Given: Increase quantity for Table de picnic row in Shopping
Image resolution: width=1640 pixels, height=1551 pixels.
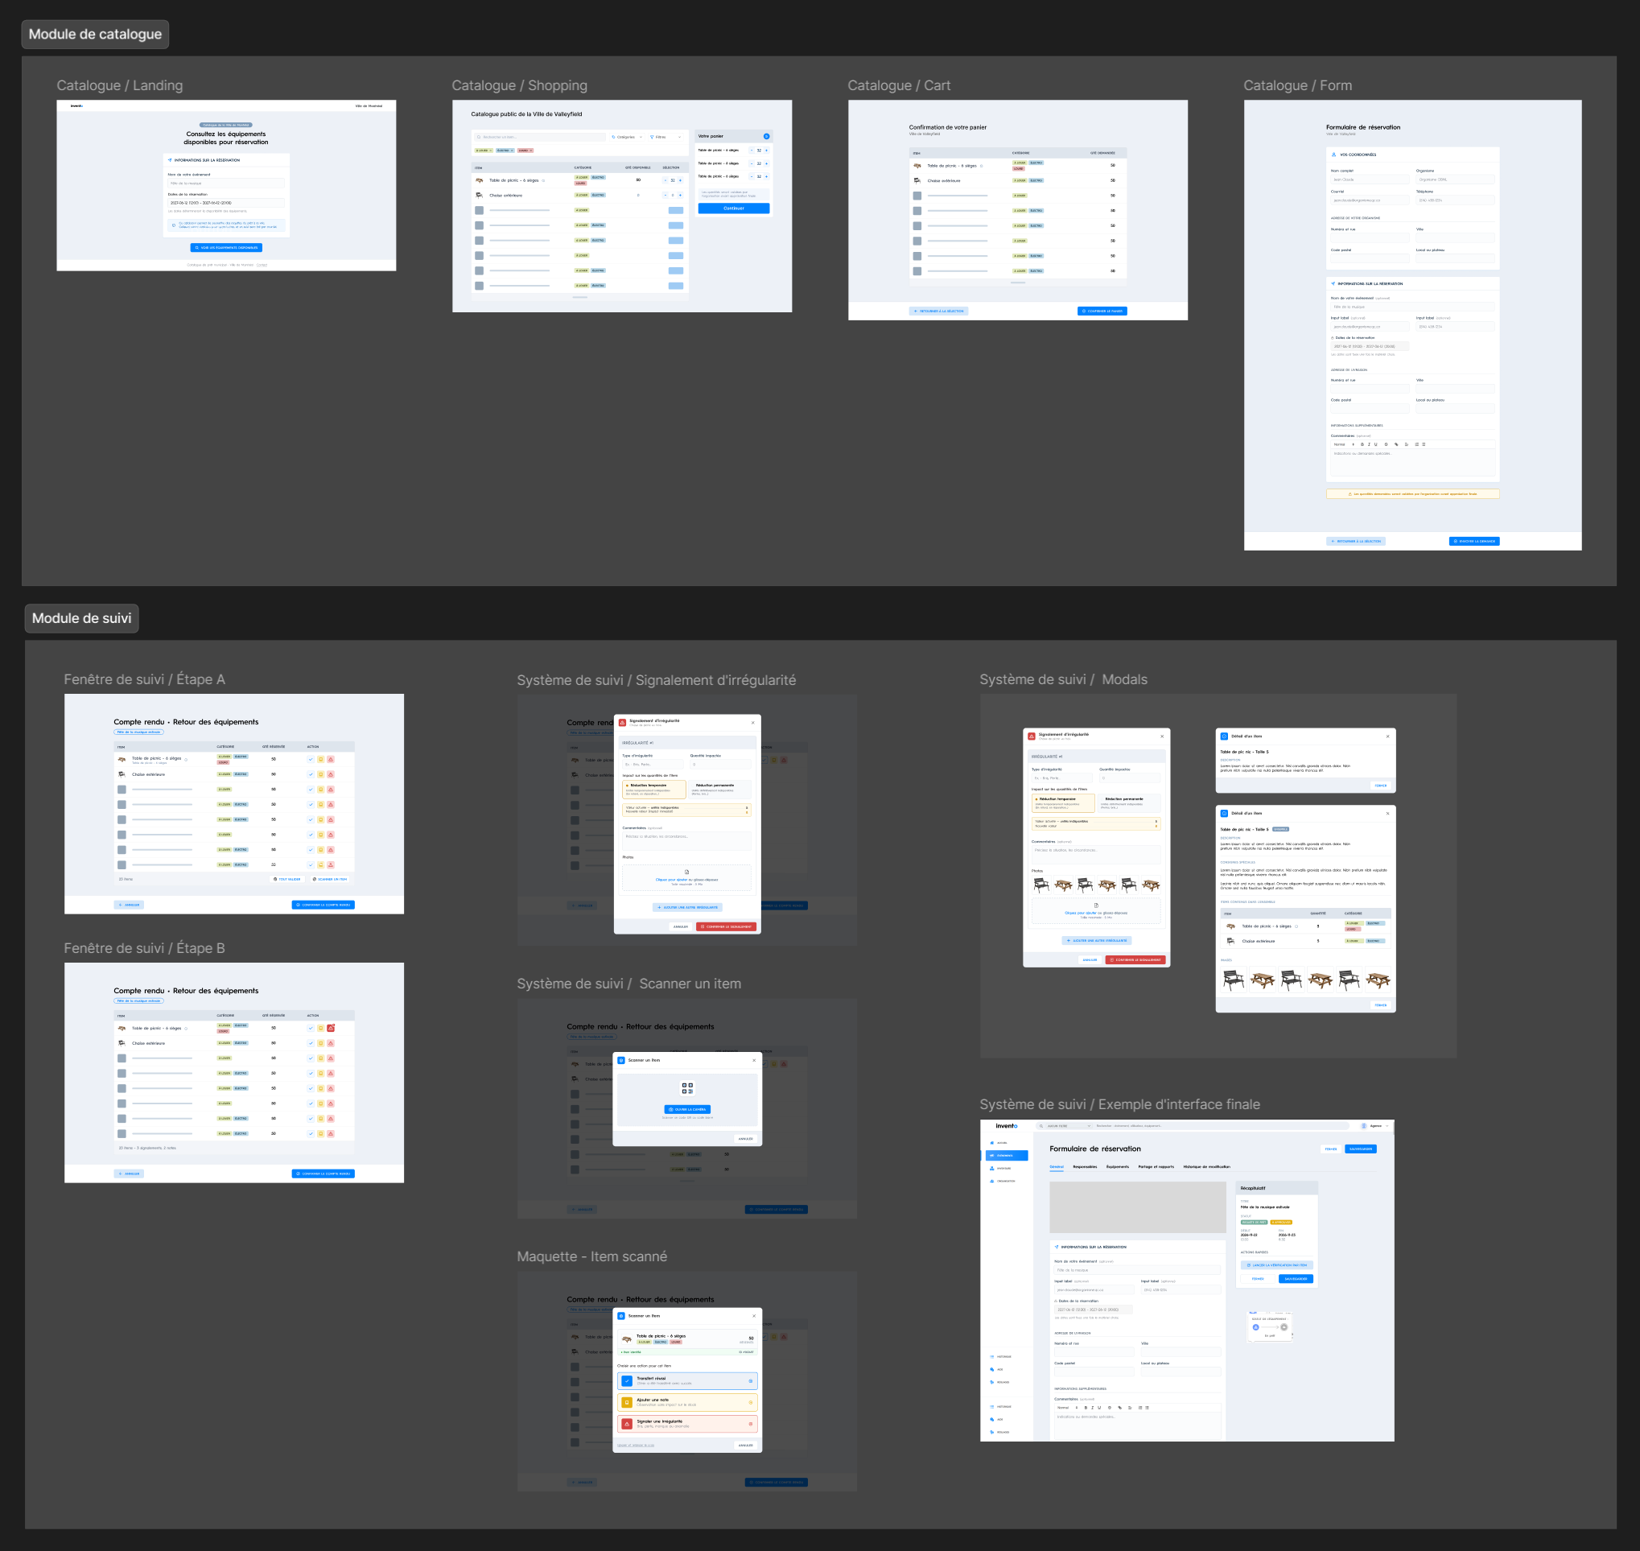Looking at the screenshot, I should point(680,180).
